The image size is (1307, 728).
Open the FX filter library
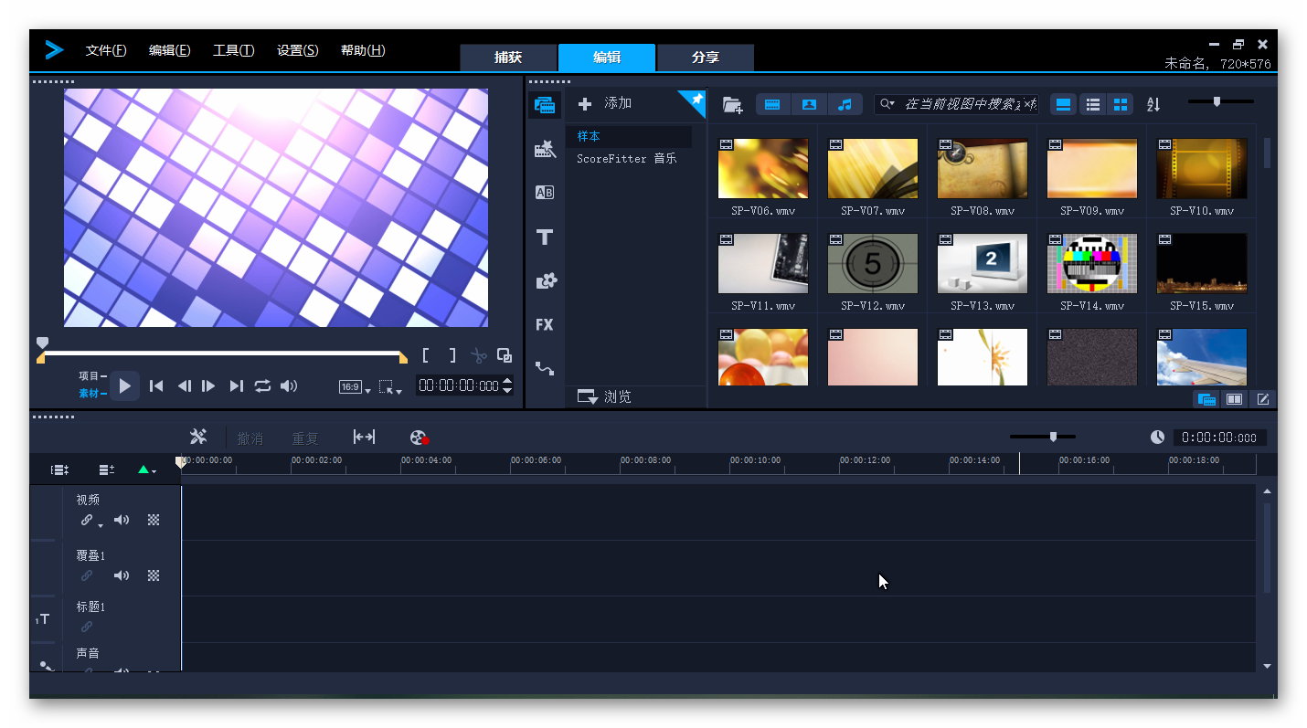pos(545,324)
